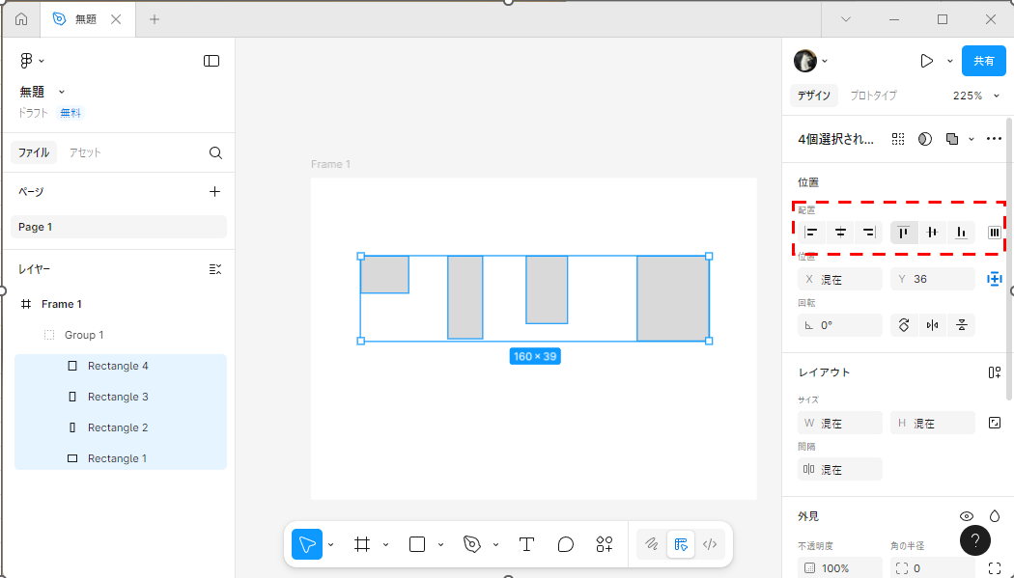Switch to Draw mode in toolbar
Image resolution: width=1014 pixels, height=578 pixels.
tap(652, 544)
